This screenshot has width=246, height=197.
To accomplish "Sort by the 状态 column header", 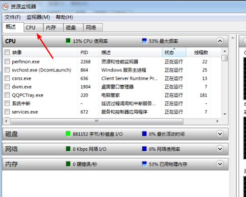I will click(x=174, y=52).
